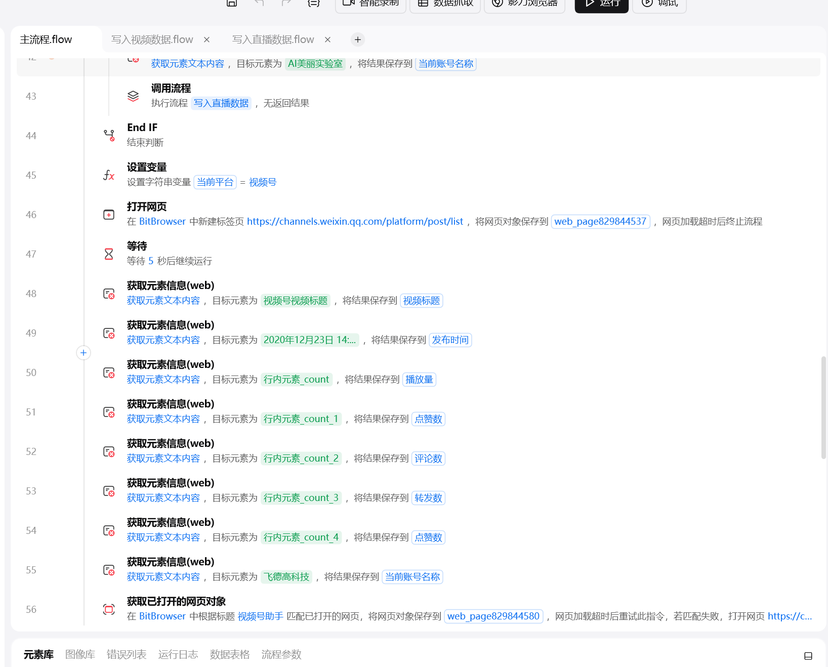Launch 影力浏览器 from the toolbar
Viewport: 828px width, 667px height.
pos(524,4)
